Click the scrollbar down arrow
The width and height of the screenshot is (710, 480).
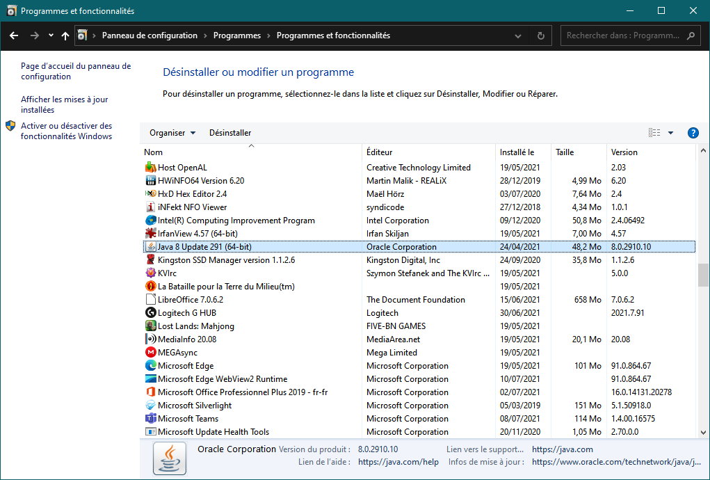703,433
